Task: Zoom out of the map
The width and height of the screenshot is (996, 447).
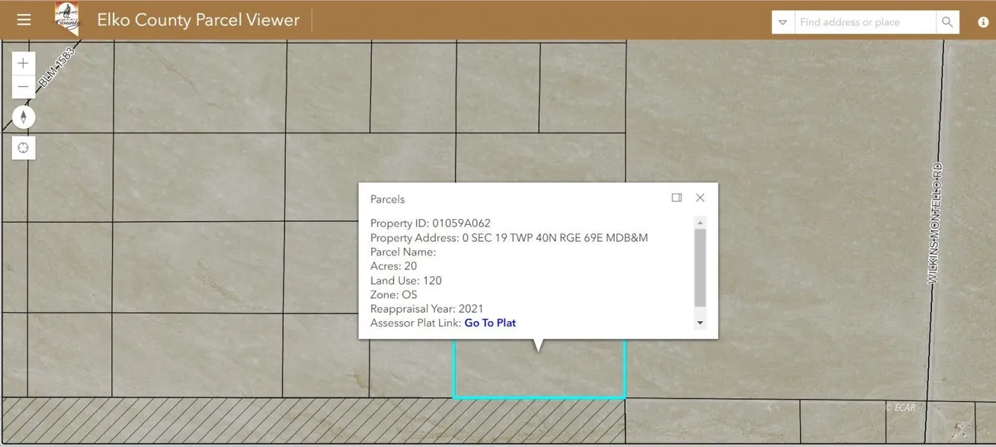Action: [x=24, y=87]
